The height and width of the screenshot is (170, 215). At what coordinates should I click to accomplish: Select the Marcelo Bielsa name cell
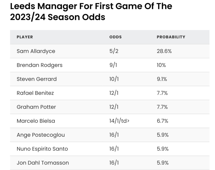pos(36,121)
